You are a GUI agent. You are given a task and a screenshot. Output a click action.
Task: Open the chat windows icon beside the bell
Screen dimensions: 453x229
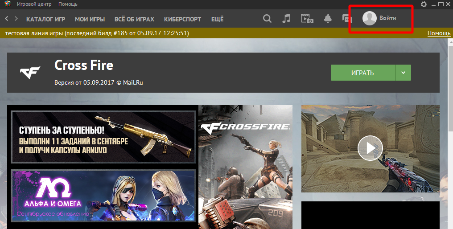point(346,19)
